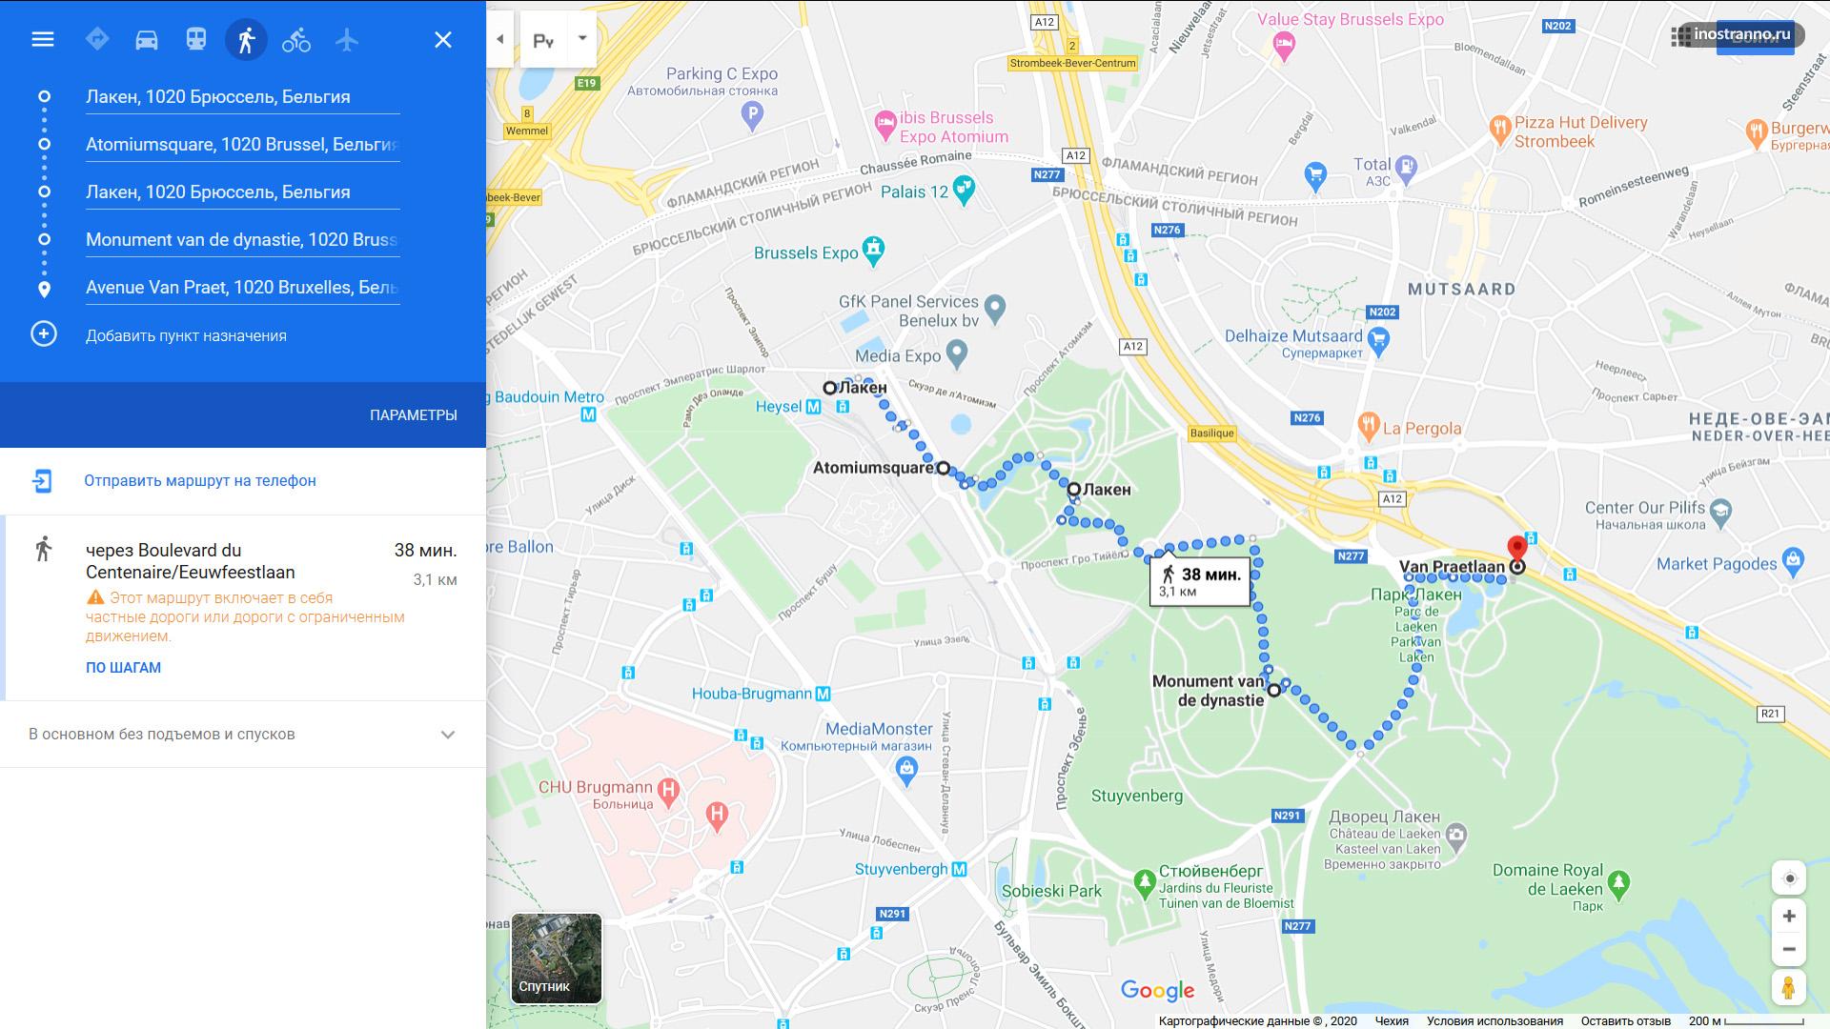The height and width of the screenshot is (1029, 1830).
Task: Add a destination with plus icon
Action: [44, 334]
